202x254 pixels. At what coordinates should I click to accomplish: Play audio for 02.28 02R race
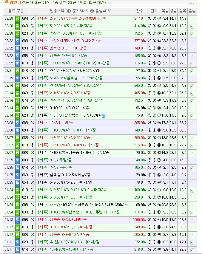(192, 34)
